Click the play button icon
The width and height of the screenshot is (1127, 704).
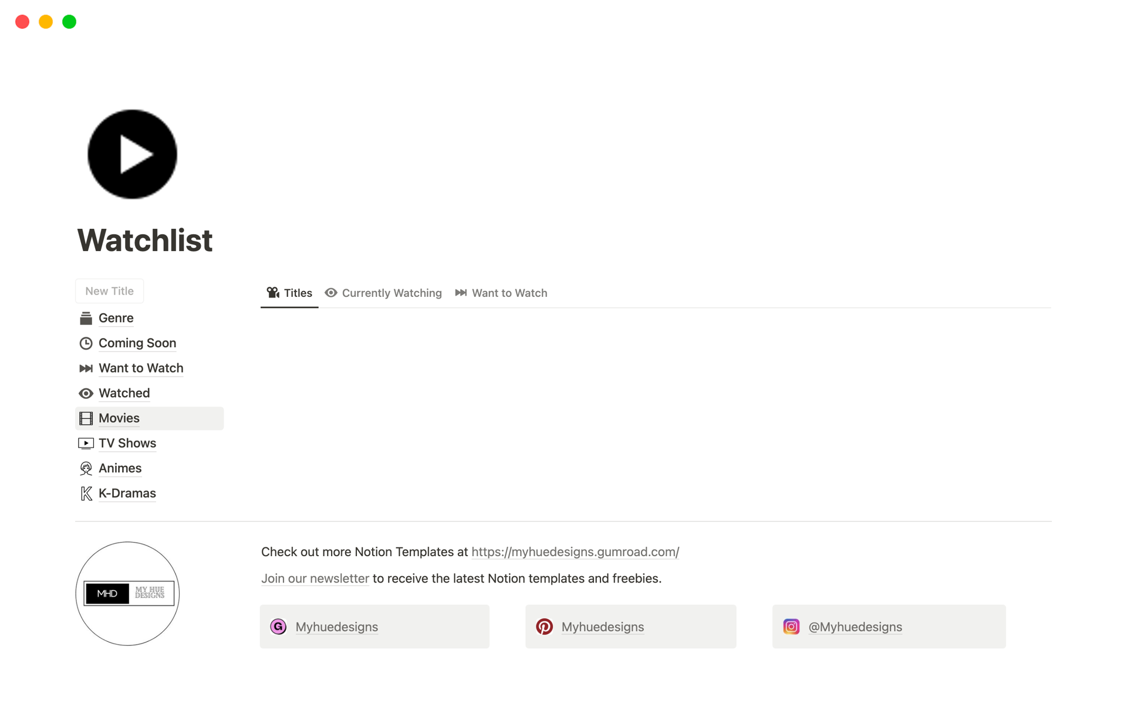[133, 154]
